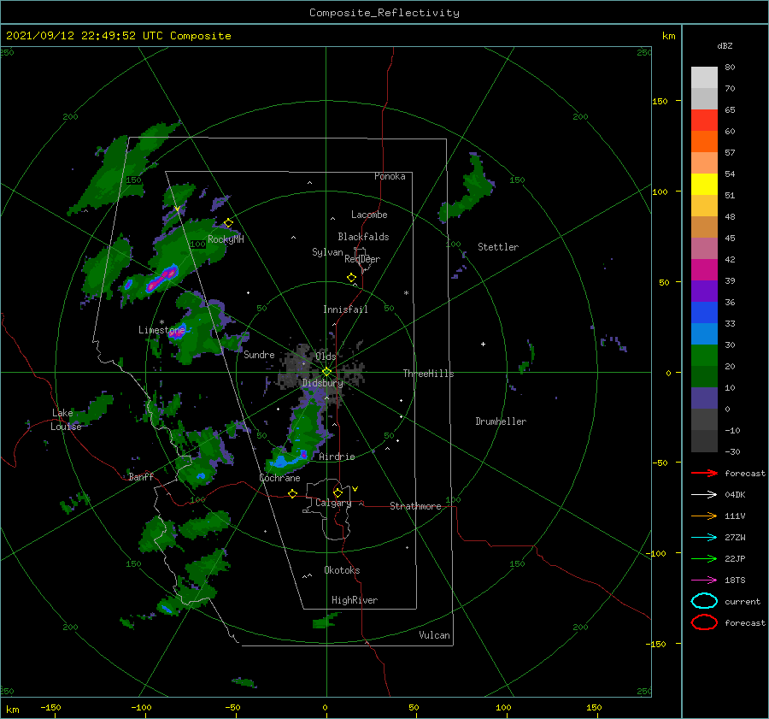Click the yellow diamond marker below RedDeer
769x719 pixels.
tap(351, 278)
